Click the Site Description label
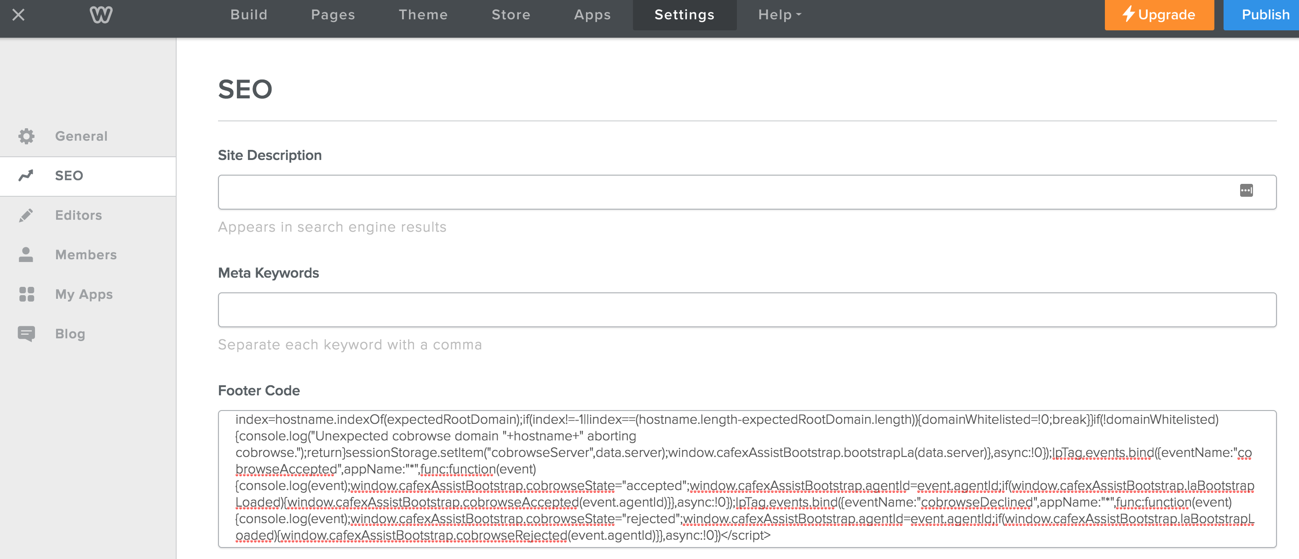 point(270,155)
